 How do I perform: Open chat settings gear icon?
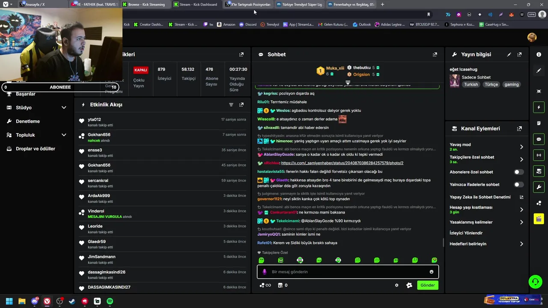tap(396, 285)
